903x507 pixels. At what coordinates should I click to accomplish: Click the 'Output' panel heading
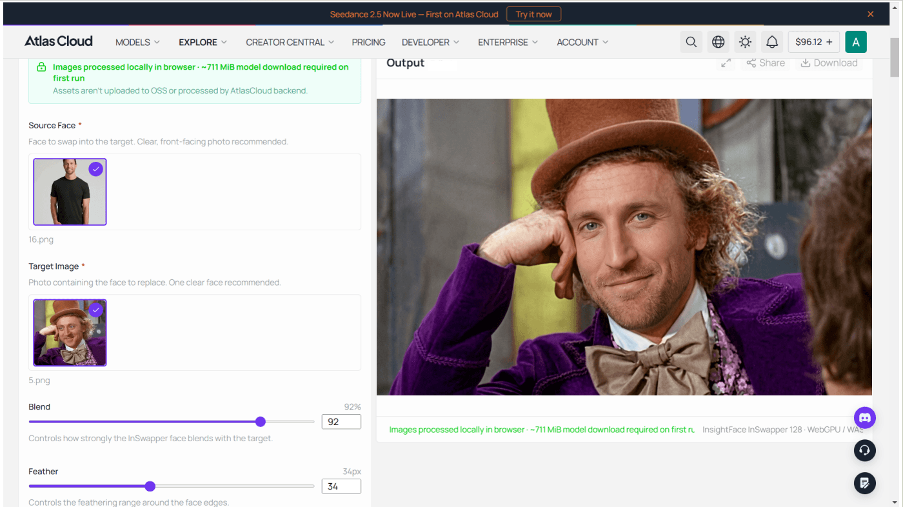[x=405, y=63]
